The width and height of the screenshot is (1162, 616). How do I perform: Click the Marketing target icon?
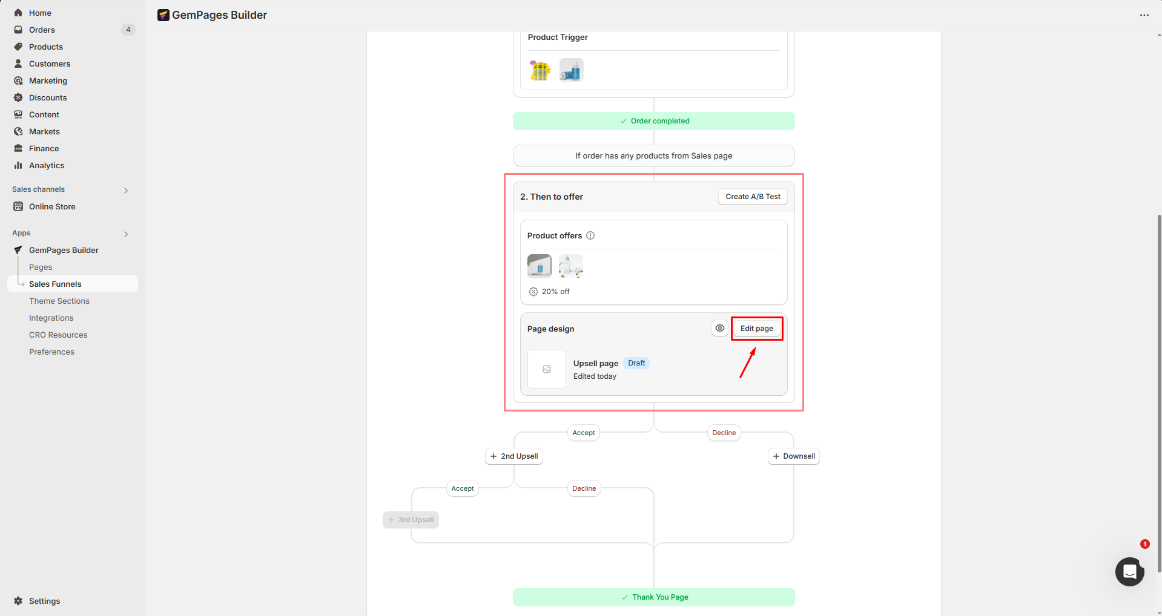coord(18,80)
